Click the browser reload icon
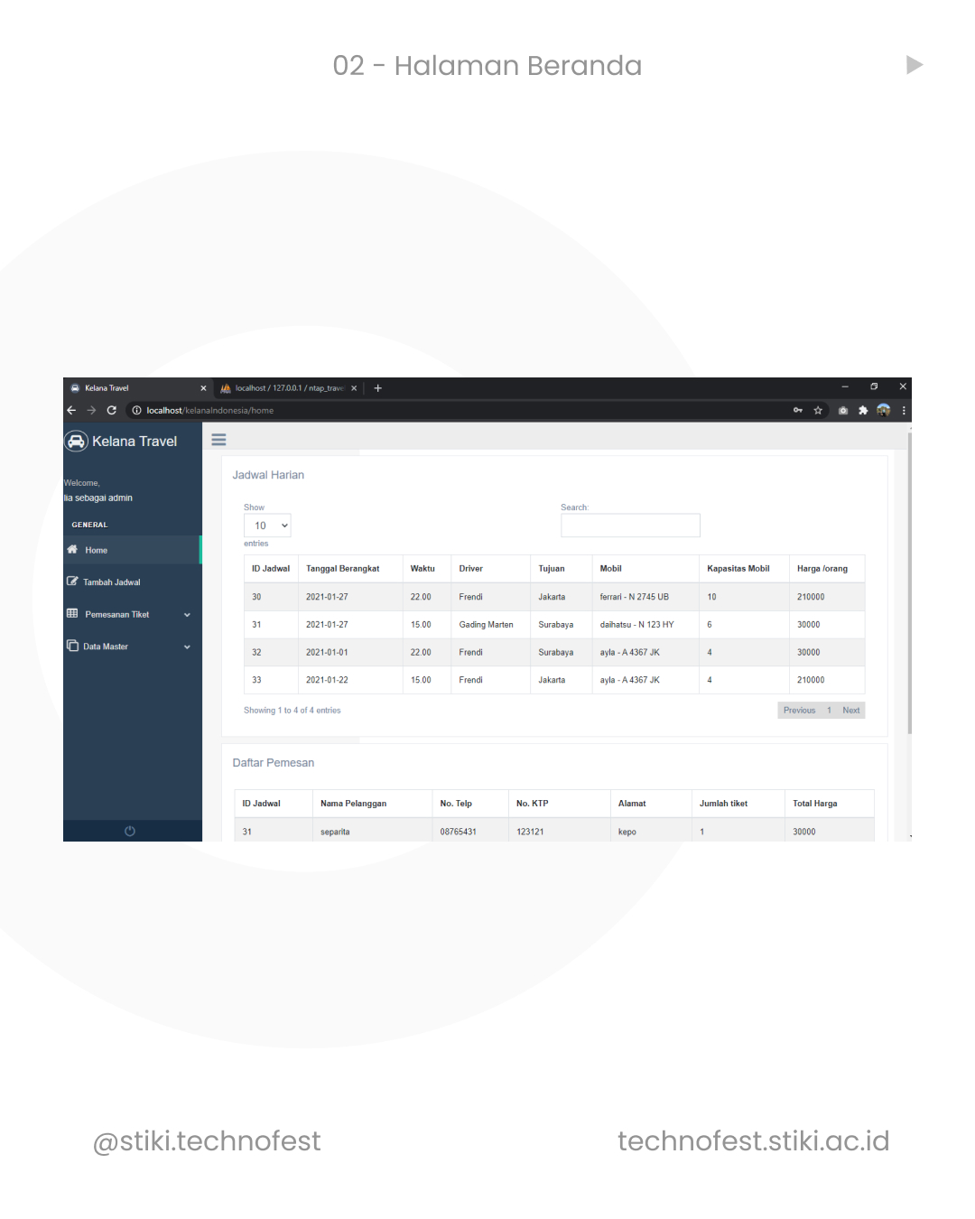Viewport: 975px width, 1219px height. pos(112,410)
